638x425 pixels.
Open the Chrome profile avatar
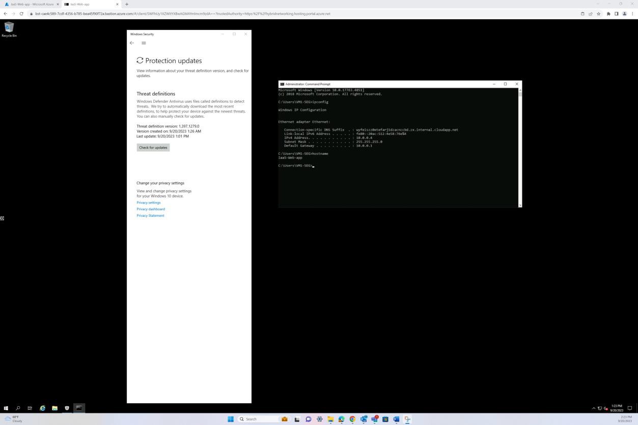coord(624,14)
